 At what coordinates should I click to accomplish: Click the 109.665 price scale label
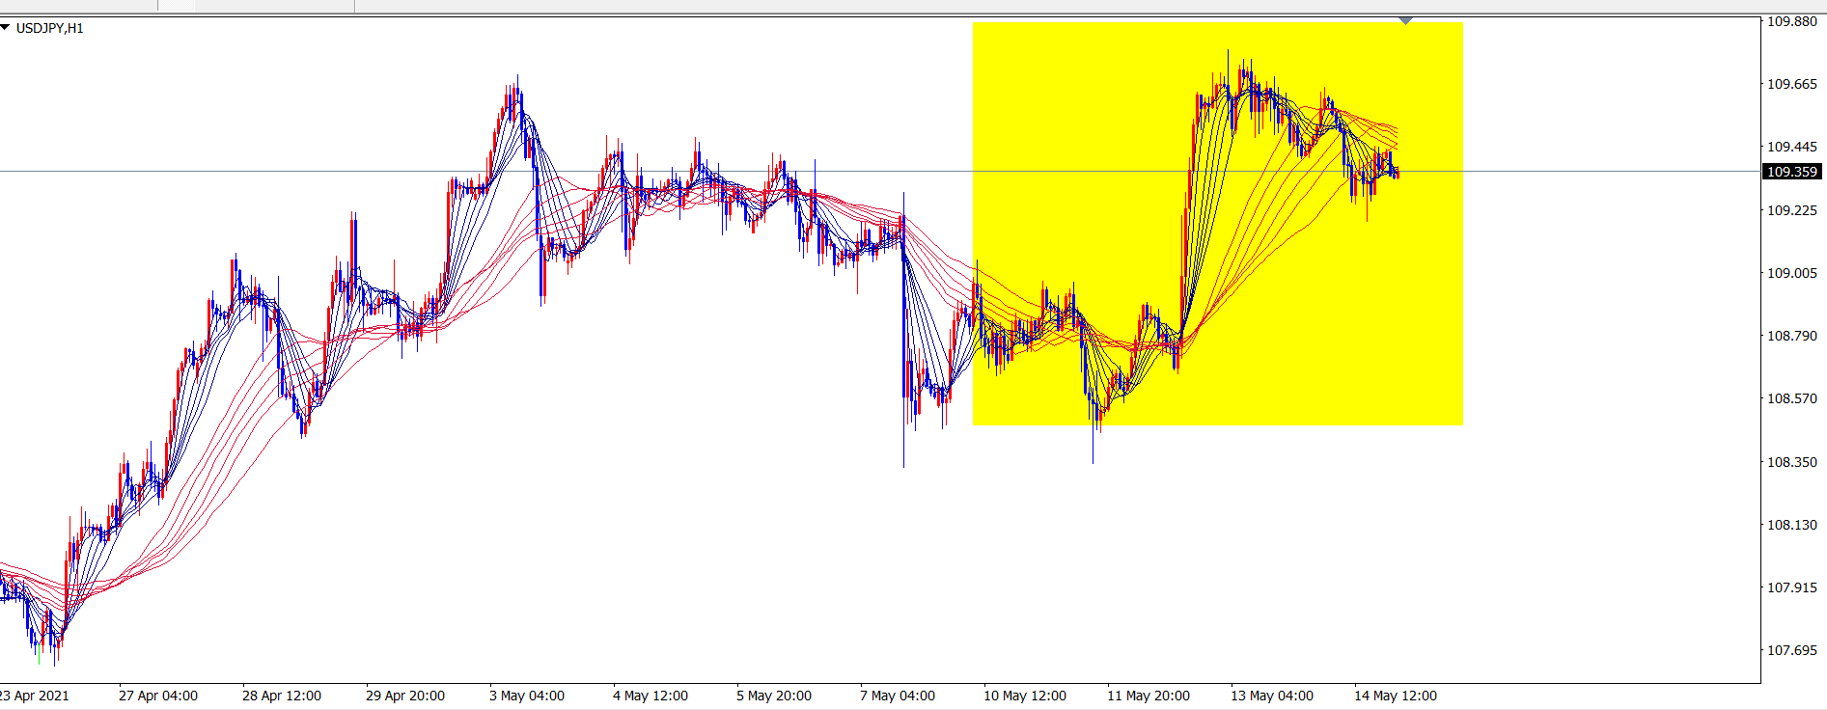[1792, 84]
